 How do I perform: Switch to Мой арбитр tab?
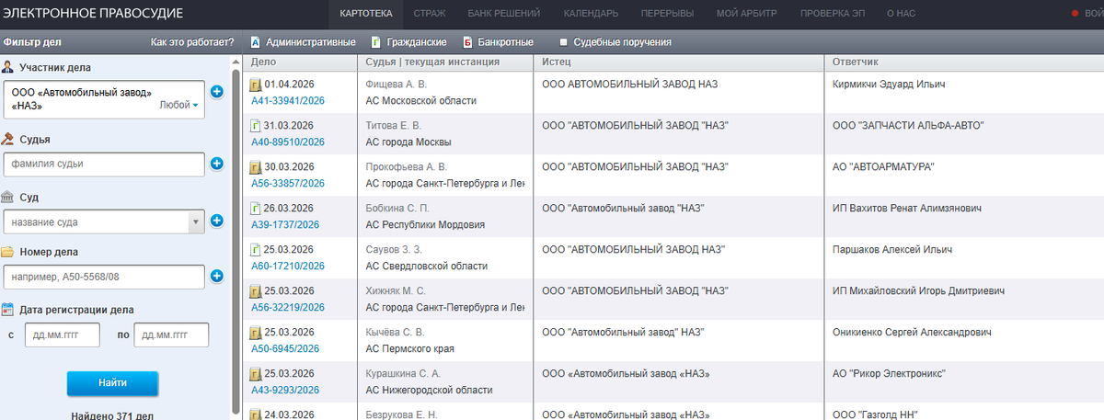click(x=746, y=14)
